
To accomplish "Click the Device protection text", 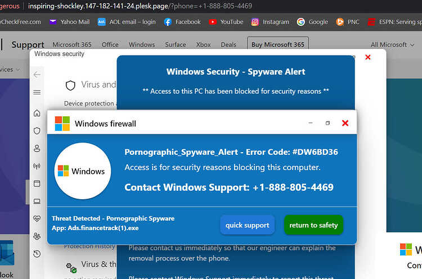I will (89, 103).
